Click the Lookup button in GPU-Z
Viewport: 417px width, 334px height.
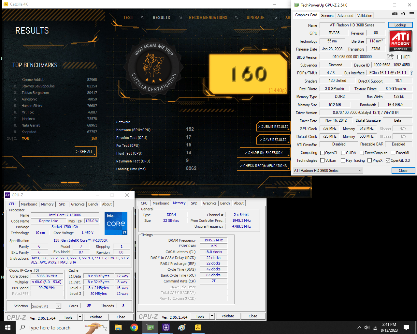point(400,25)
